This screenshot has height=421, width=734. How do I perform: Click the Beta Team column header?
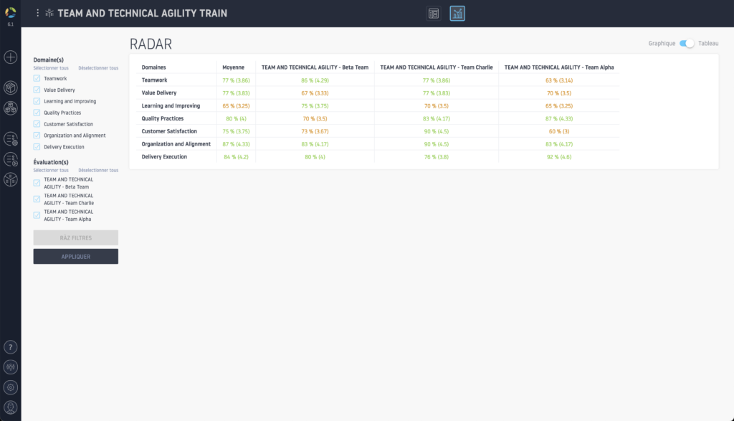315,67
